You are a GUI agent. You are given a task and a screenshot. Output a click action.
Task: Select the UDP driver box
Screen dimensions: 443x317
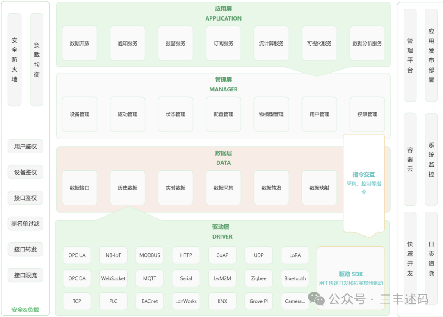[259, 255]
